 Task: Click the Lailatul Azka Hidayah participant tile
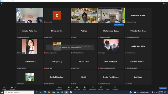(x=30, y=31)
